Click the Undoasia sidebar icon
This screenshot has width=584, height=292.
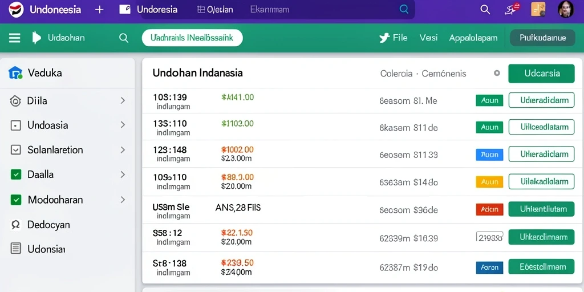pos(15,125)
